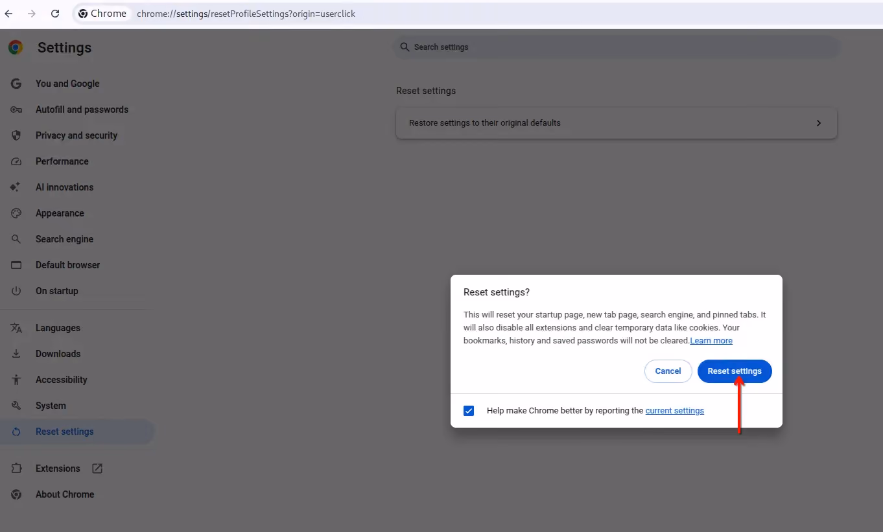
Task: Click the Default browser window icon
Action: (16, 265)
